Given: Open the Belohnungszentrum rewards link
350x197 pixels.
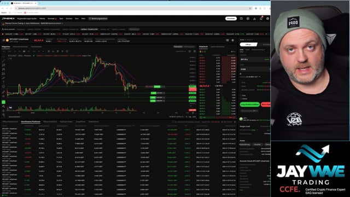Looking at the screenshot, I should [x=98, y=19].
